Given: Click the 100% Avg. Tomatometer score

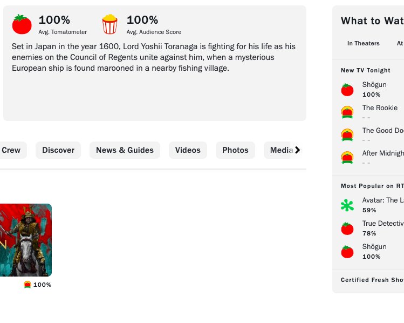Looking at the screenshot, I should tap(54, 20).
